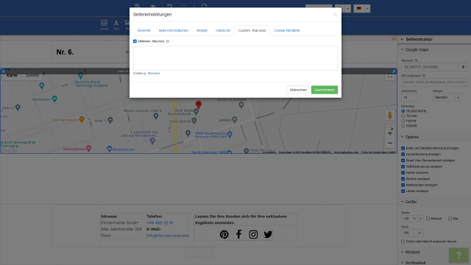
Task: Uncheck the Straßen anzeigen checkbox
Action: coord(403,179)
